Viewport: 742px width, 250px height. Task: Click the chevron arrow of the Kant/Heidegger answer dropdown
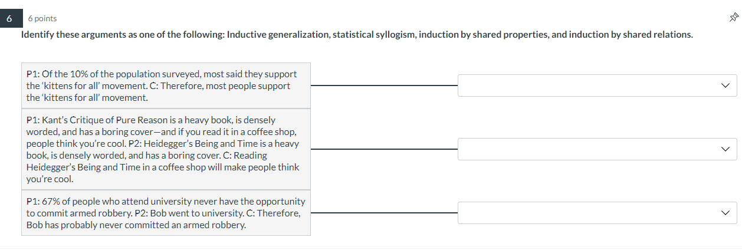click(x=725, y=149)
